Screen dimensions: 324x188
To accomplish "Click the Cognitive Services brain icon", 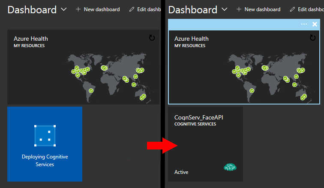I will [x=230, y=167].
